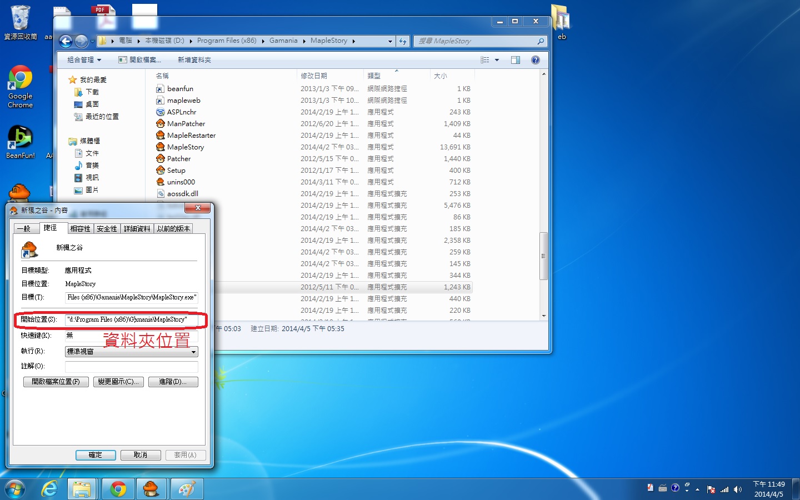Expand breadcrumb arrow after MapleStory
The width and height of the screenshot is (800, 500).
click(x=353, y=41)
